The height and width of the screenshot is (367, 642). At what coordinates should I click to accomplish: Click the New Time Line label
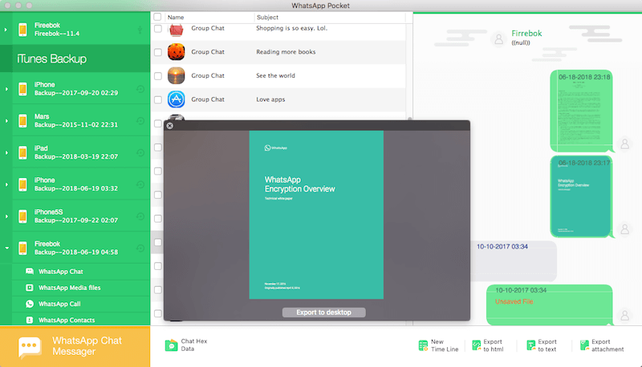445,345
